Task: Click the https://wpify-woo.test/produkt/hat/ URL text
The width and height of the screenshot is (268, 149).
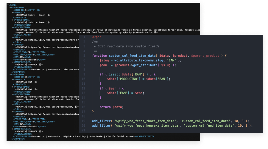Action: (x=51, y=107)
